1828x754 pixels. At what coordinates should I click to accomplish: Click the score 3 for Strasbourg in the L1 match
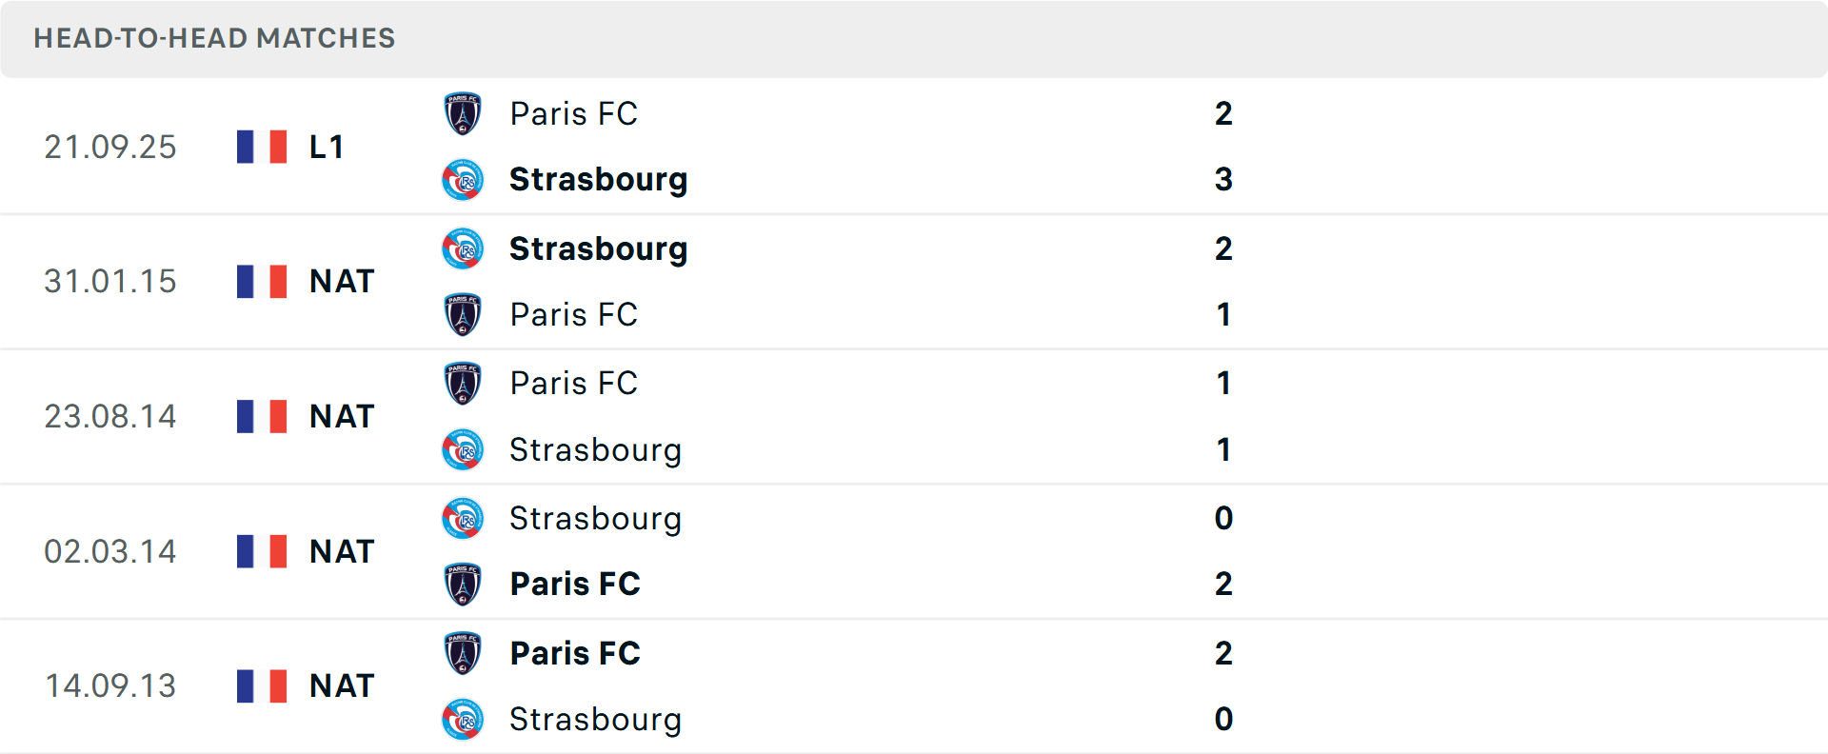(x=1224, y=179)
